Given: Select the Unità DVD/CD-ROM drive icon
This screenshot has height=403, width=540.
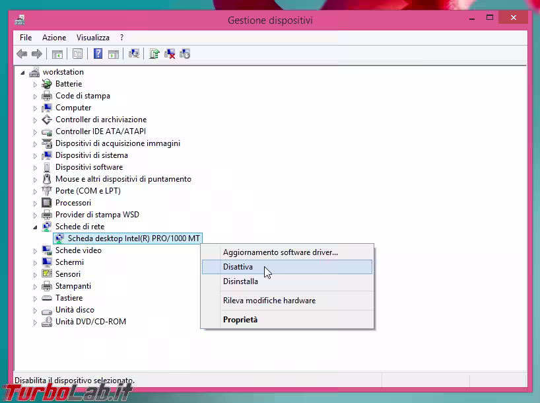Looking at the screenshot, I should pos(46,321).
